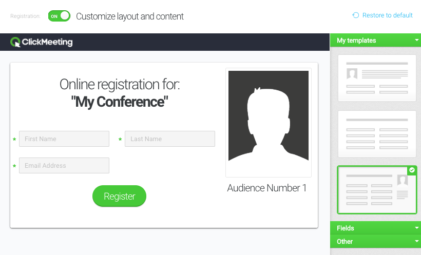
Task: Click the required asterisk beside First Name
Action: pos(14,140)
